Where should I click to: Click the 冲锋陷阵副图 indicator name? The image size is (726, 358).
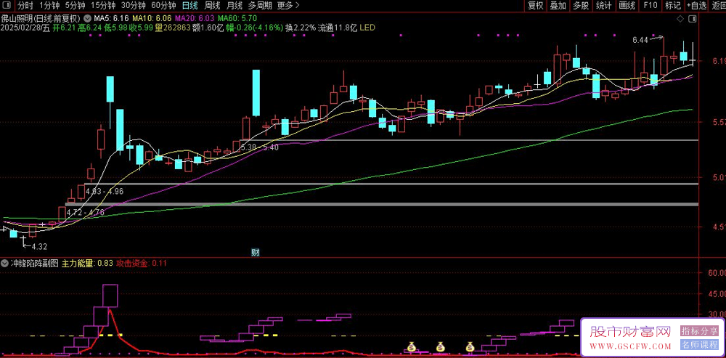pos(35,264)
